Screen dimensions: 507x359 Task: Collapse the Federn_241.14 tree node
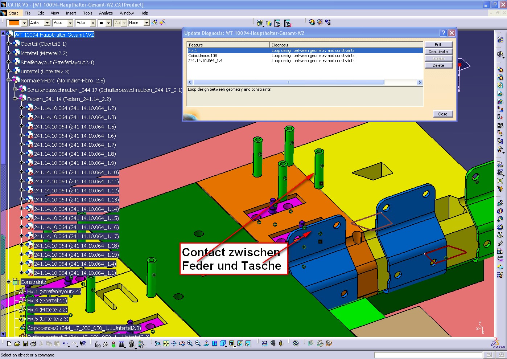(x=15, y=98)
